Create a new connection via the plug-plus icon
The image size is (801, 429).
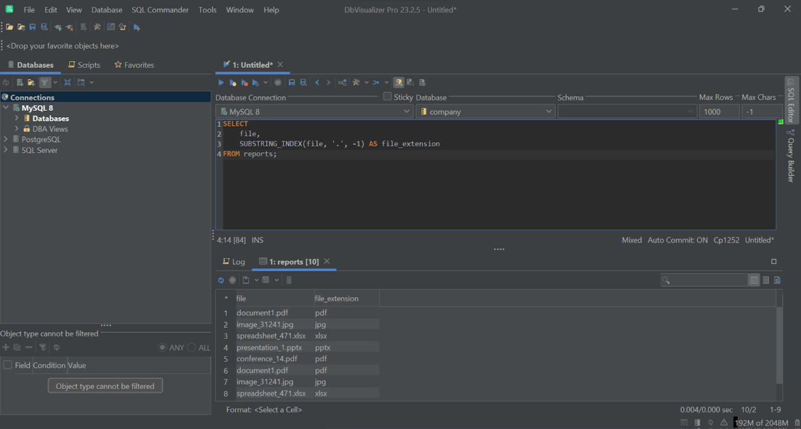(x=58, y=27)
